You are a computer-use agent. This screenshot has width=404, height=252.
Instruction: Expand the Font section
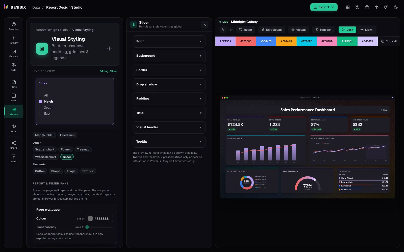click(x=169, y=41)
